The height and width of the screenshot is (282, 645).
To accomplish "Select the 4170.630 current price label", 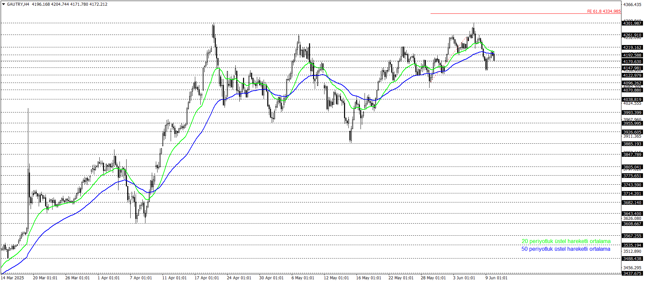I will point(632,61).
